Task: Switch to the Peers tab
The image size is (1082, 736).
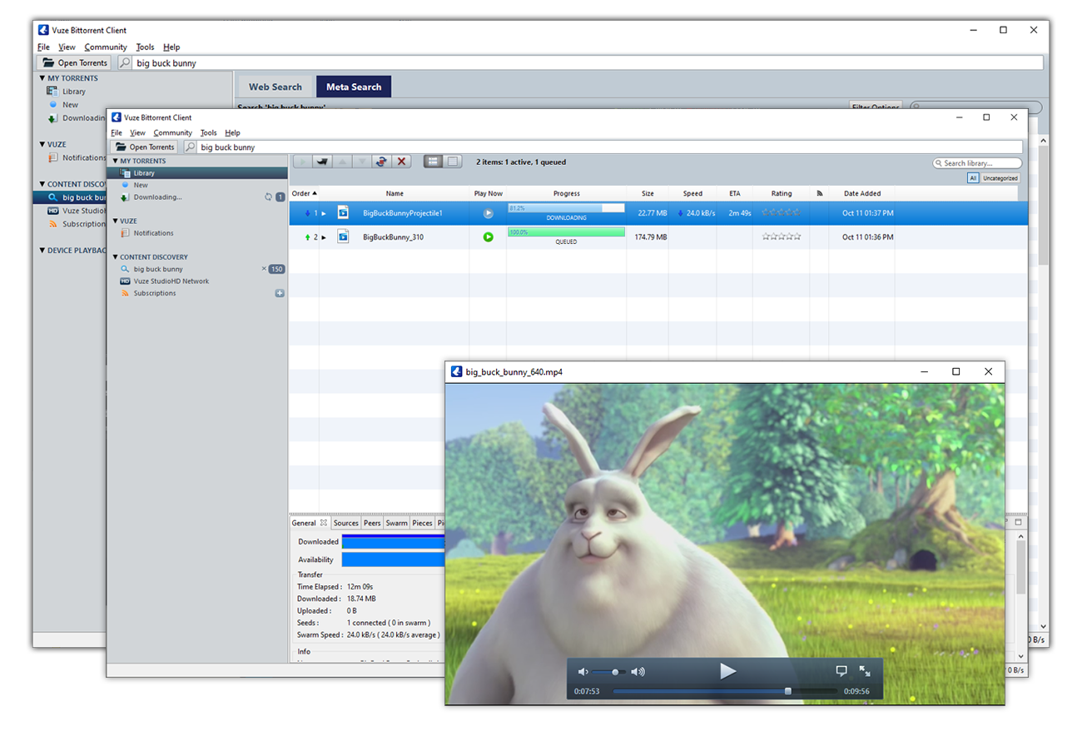Action: 372,523
